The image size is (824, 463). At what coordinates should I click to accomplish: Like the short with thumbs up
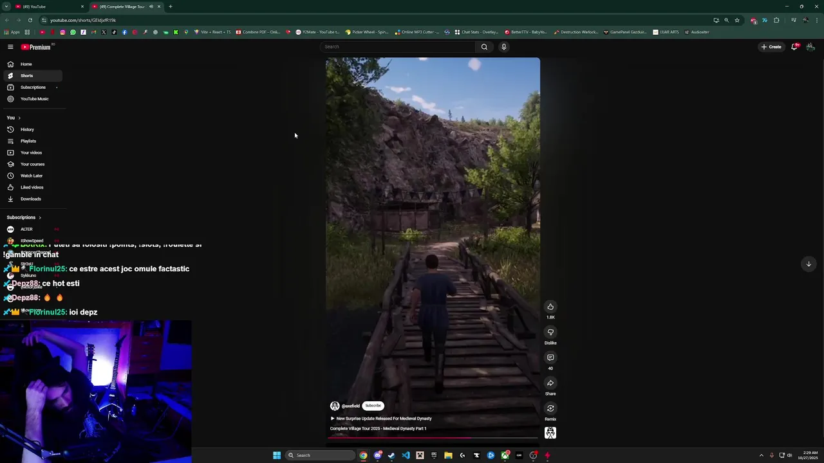click(x=550, y=307)
